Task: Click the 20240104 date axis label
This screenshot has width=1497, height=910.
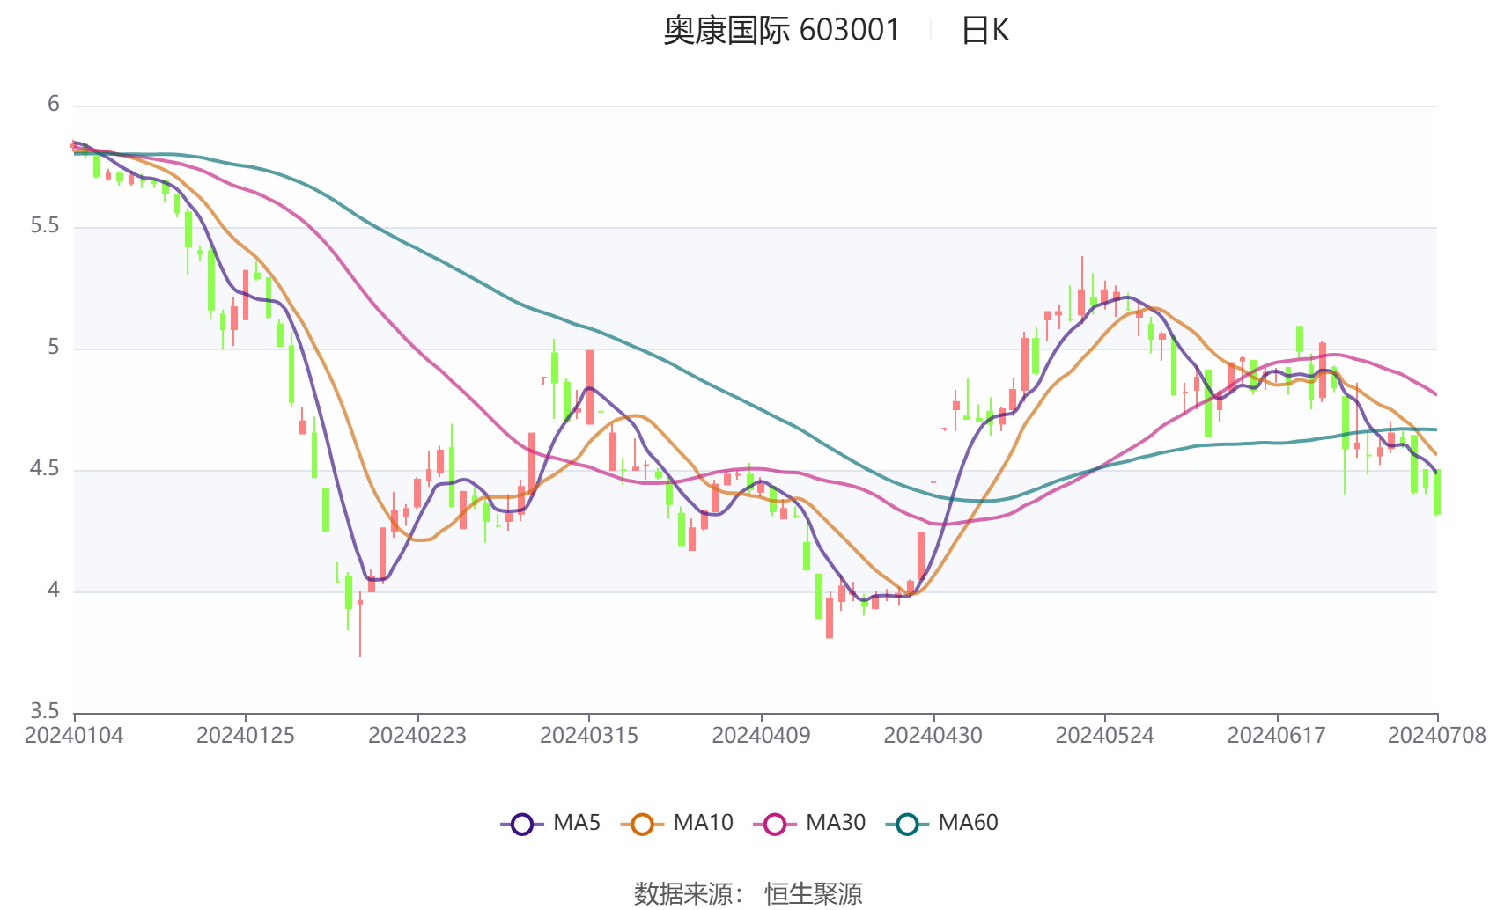Action: 74,735
